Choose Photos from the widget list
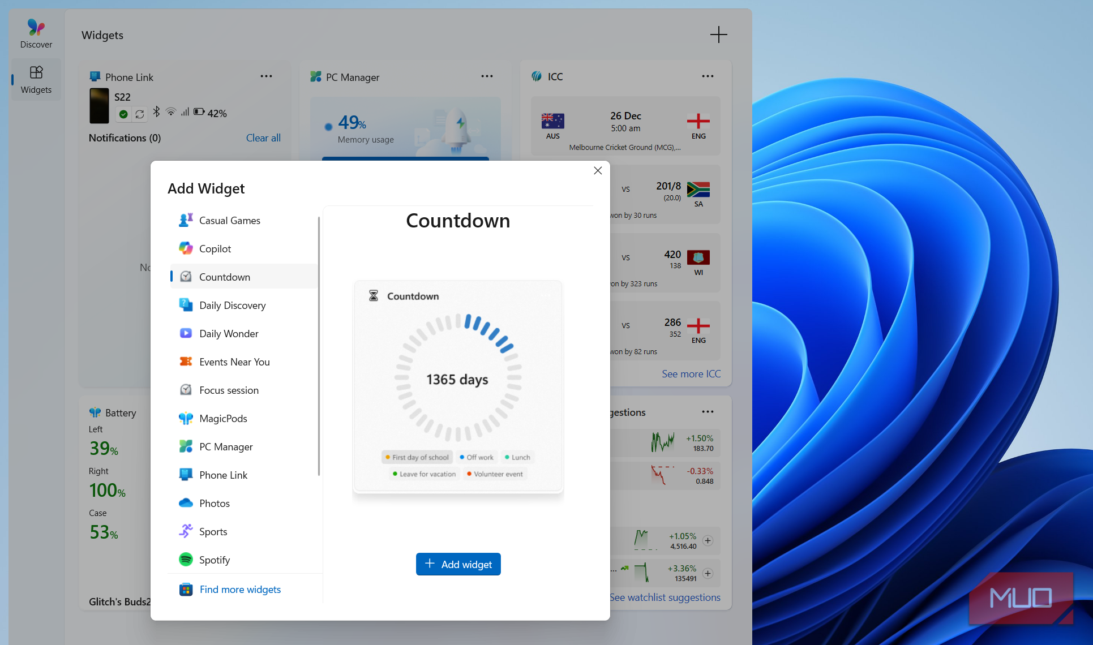The image size is (1093, 645). [x=244, y=503]
